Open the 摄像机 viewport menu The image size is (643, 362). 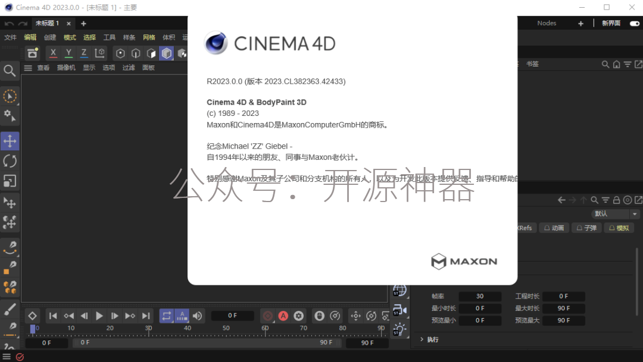click(x=66, y=68)
